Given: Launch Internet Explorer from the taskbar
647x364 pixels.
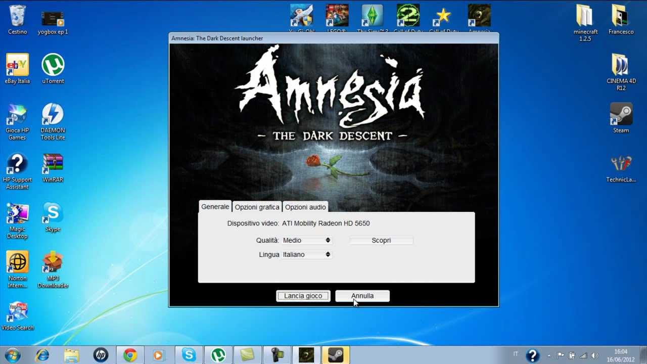Looking at the screenshot, I should tap(42, 355).
